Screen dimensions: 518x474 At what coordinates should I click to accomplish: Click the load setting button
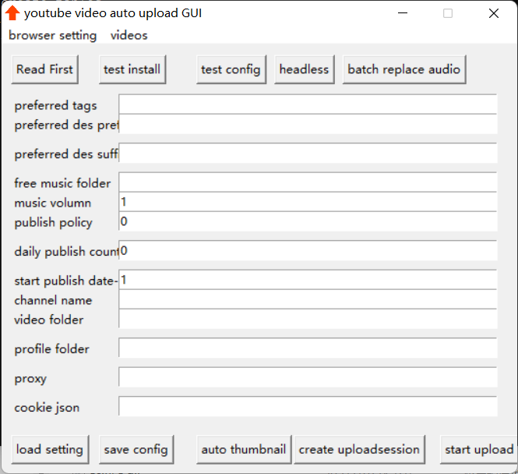(50, 450)
